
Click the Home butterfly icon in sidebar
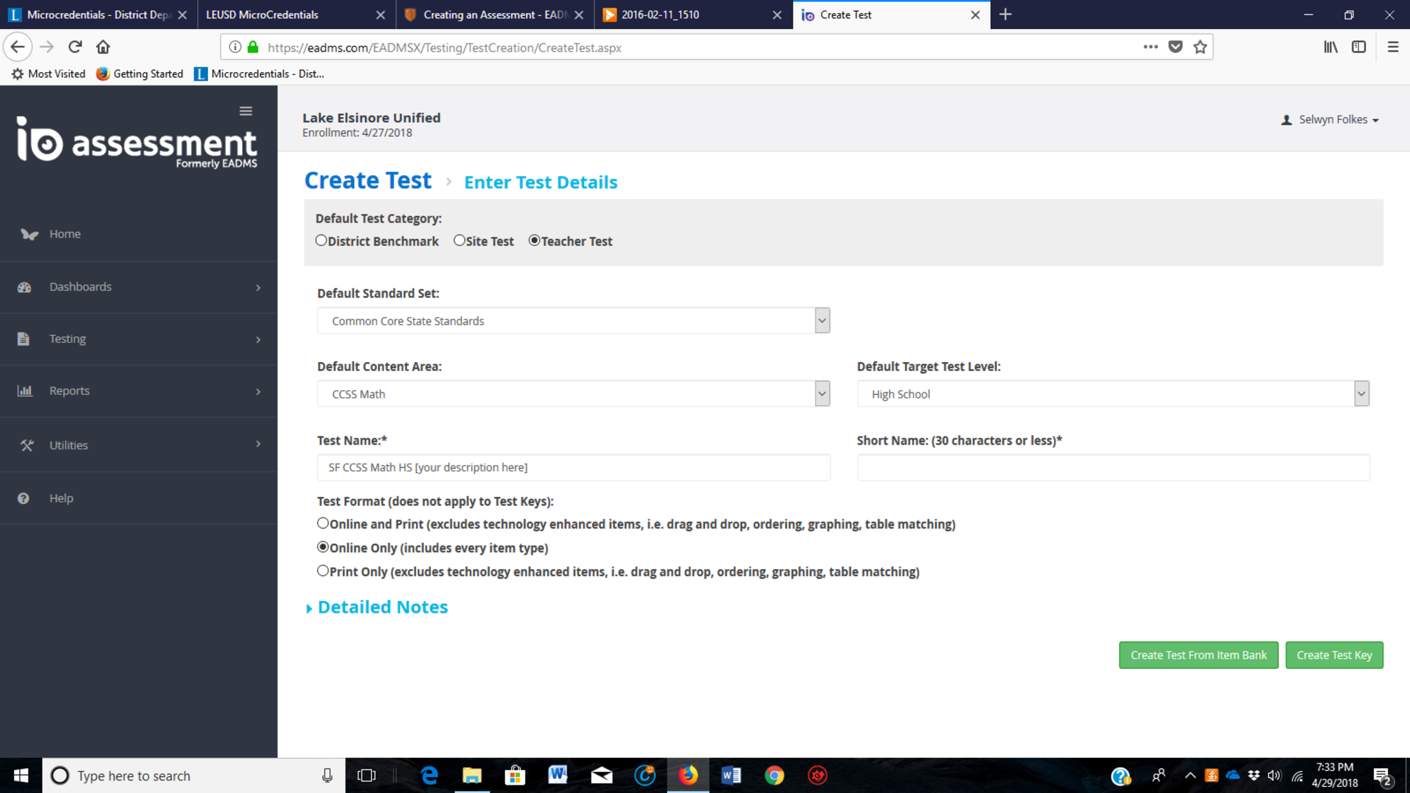tap(29, 234)
